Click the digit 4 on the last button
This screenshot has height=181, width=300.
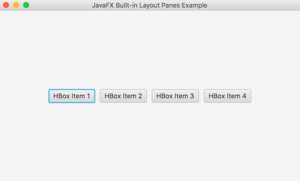click(244, 96)
